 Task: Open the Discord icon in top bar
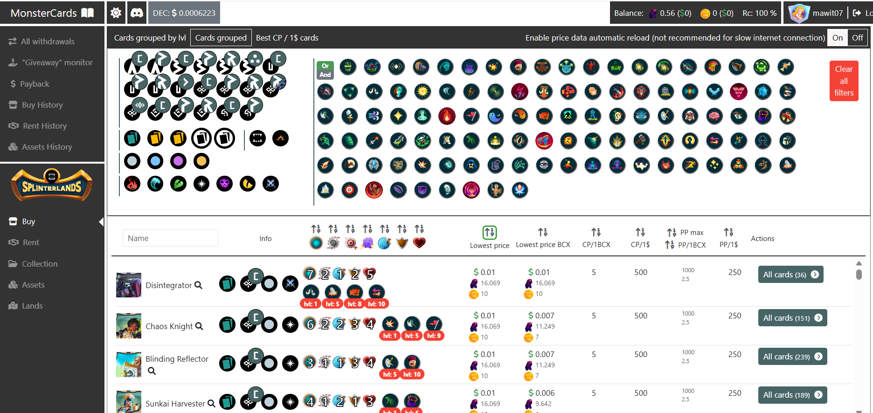click(137, 13)
